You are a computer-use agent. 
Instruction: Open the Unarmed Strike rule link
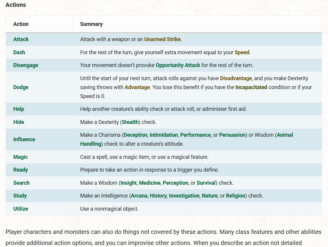[x=162, y=39]
